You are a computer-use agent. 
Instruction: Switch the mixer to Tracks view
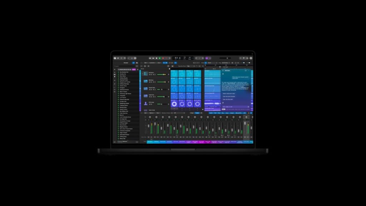pyautogui.click(x=197, y=113)
